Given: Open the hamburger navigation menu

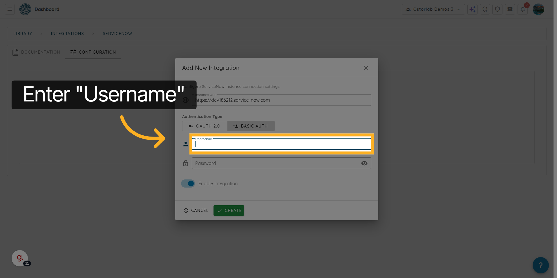Looking at the screenshot, I should click(x=9, y=9).
